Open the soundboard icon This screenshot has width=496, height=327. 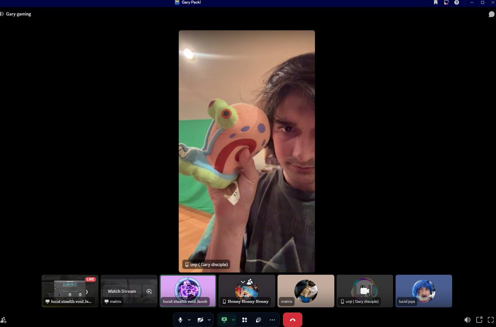(x=258, y=320)
